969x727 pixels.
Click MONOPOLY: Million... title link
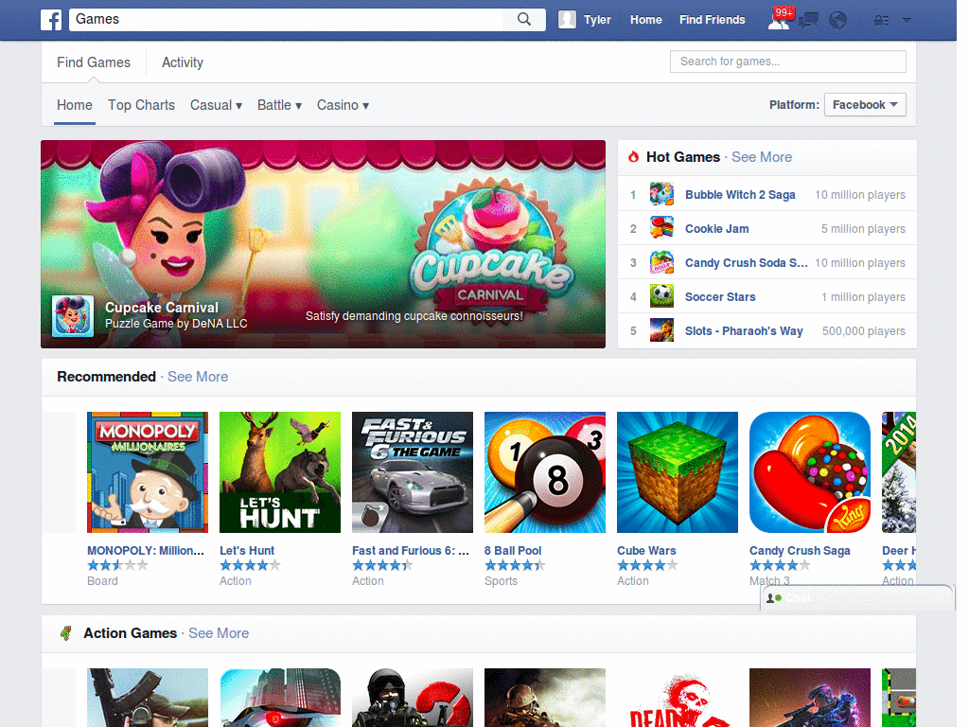[x=146, y=550]
